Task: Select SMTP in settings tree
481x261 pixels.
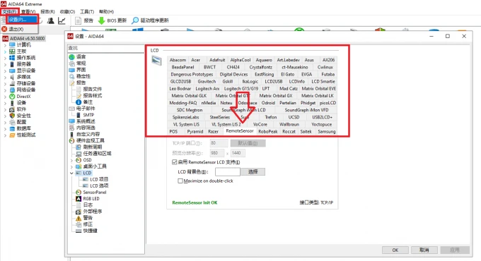Action: [88, 115]
